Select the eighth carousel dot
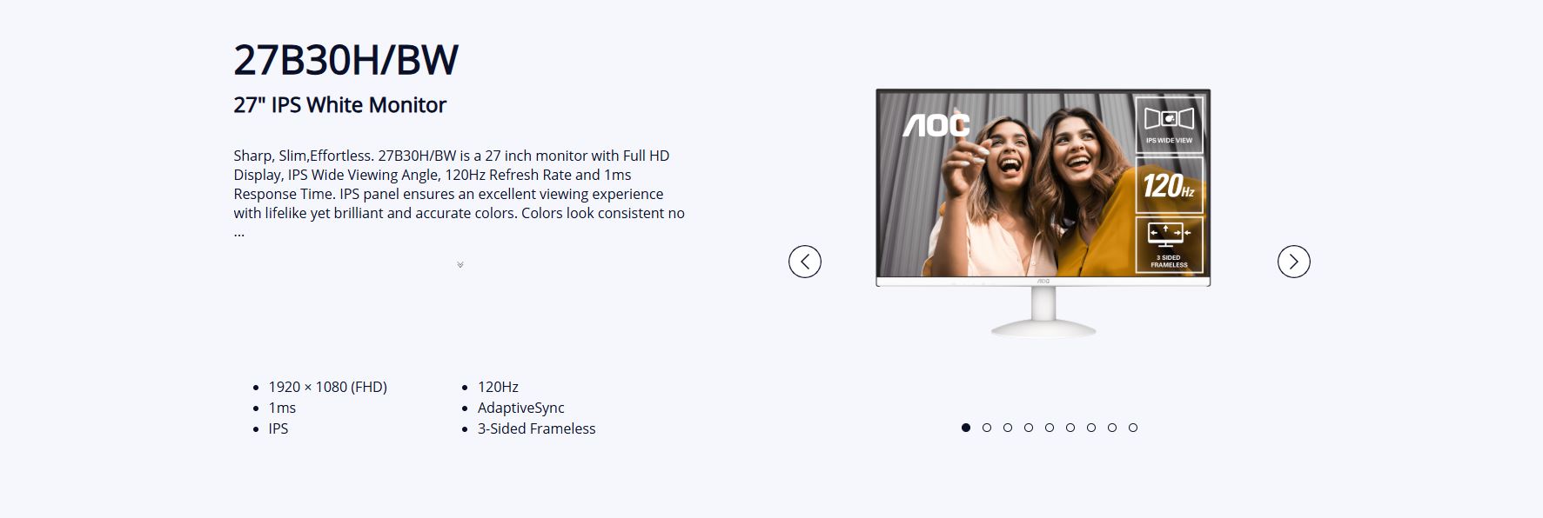The image size is (1543, 518). 1112,428
